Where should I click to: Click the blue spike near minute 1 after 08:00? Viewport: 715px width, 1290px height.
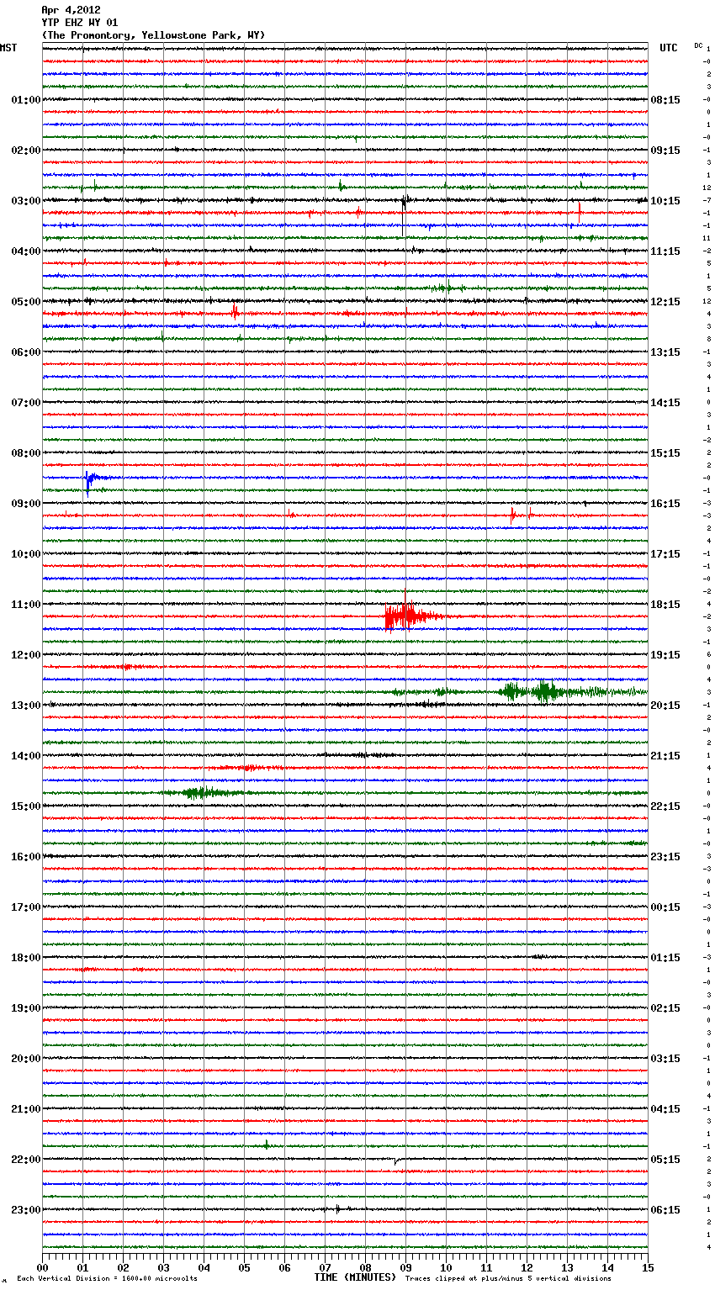click(x=90, y=481)
